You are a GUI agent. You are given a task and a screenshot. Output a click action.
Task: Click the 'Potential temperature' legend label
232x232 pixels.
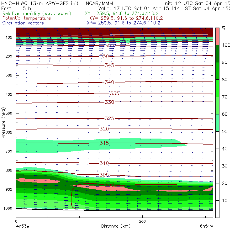[x=26, y=18]
